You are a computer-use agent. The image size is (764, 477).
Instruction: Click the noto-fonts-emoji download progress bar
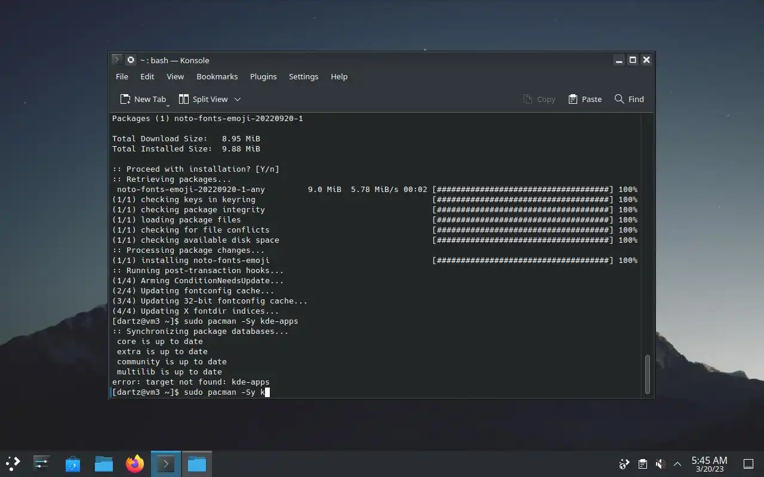coord(523,189)
